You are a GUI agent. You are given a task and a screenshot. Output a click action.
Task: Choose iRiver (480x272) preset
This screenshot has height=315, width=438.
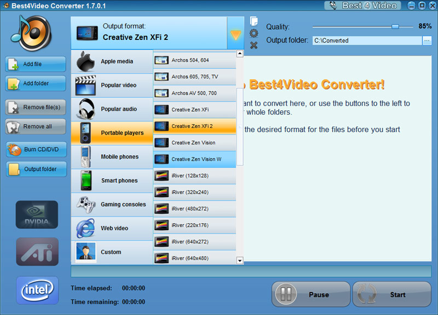coord(195,209)
